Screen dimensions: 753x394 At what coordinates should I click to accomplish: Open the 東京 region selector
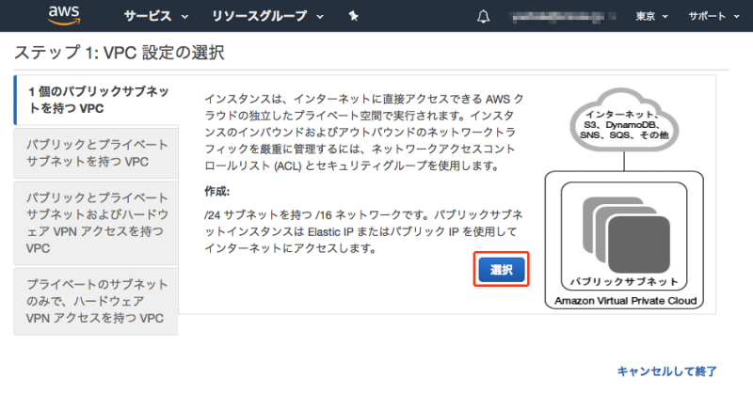pyautogui.click(x=651, y=16)
